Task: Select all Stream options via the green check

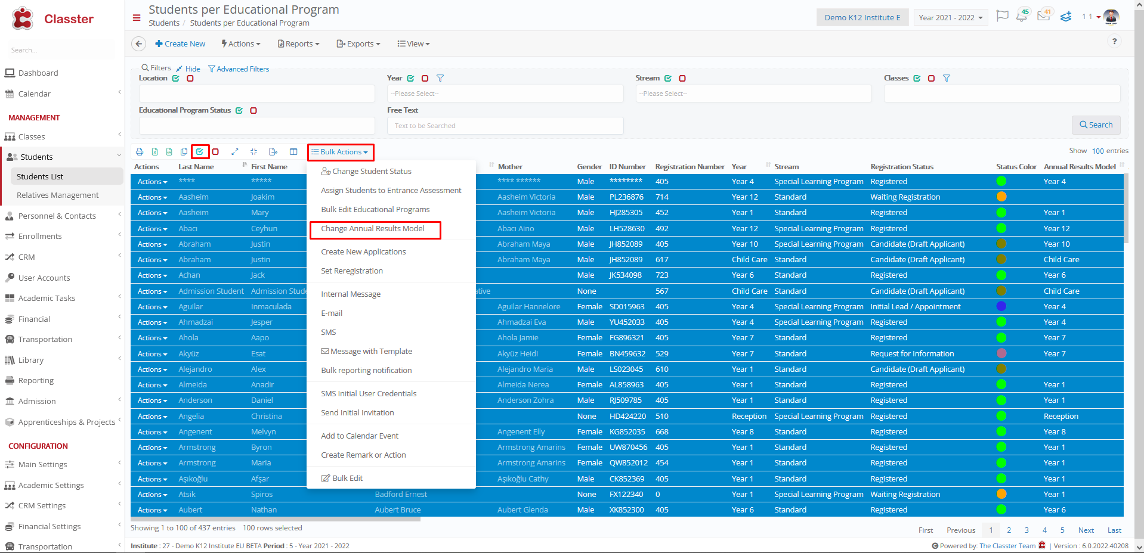Action: click(668, 78)
